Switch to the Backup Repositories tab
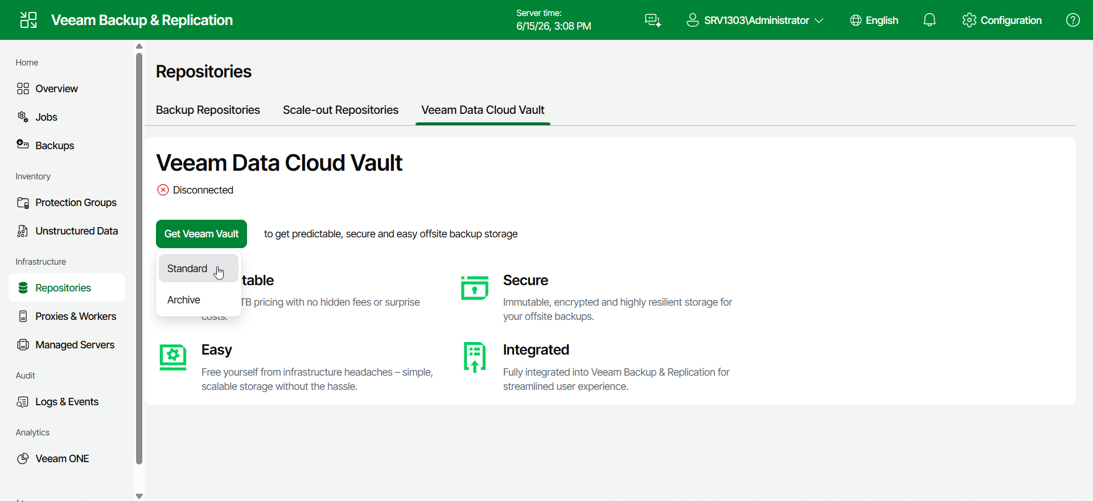Image resolution: width=1093 pixels, height=502 pixels. 208,110
